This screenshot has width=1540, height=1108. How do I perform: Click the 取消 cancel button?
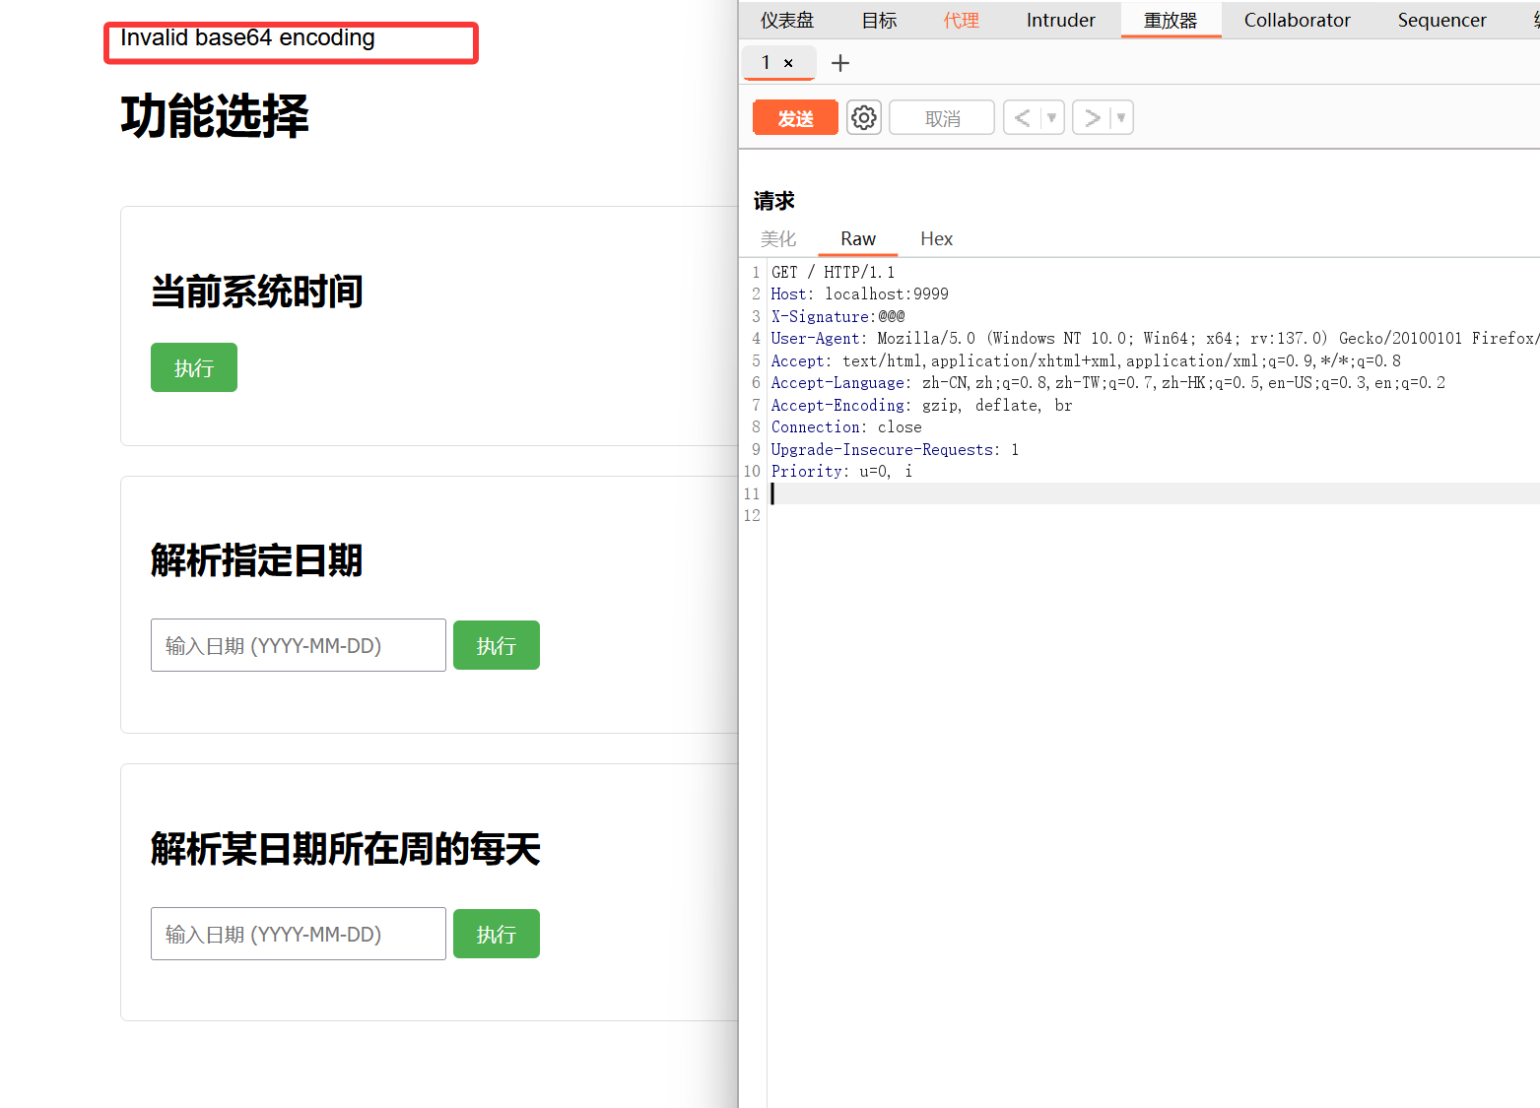click(x=942, y=118)
